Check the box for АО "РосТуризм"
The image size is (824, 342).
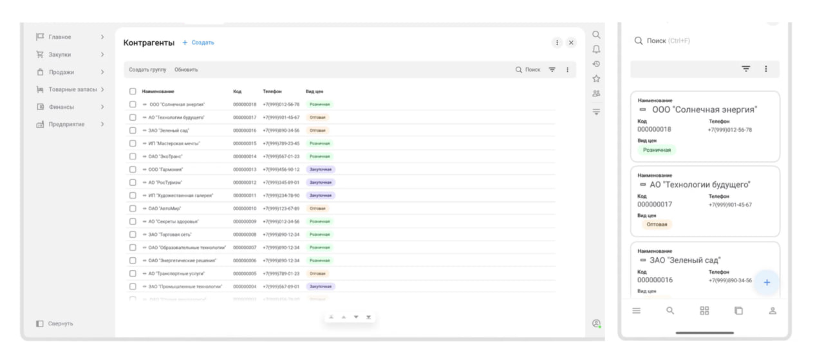point(133,182)
